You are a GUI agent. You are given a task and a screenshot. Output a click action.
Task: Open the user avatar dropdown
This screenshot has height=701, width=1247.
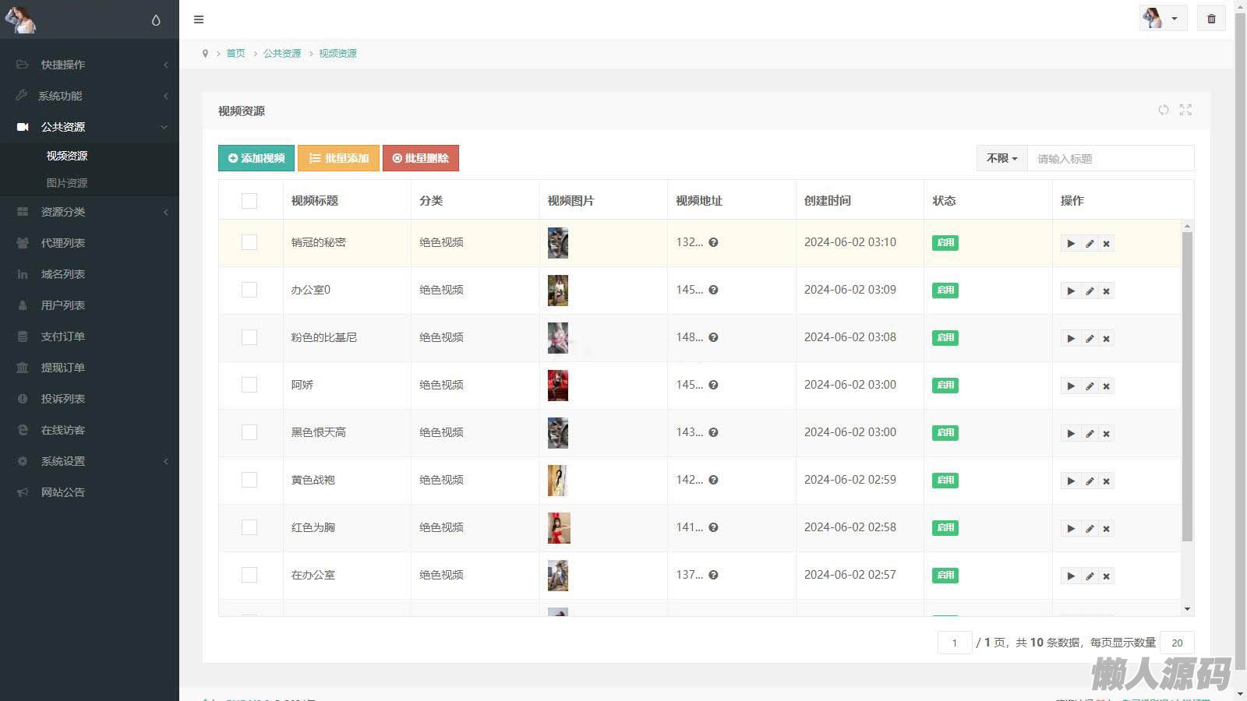click(1162, 19)
